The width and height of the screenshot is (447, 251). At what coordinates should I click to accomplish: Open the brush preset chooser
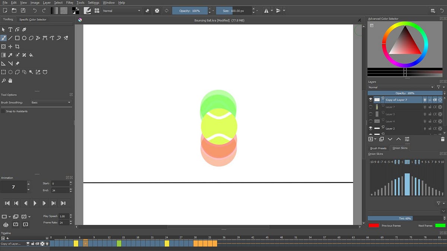pyautogui.click(x=97, y=11)
